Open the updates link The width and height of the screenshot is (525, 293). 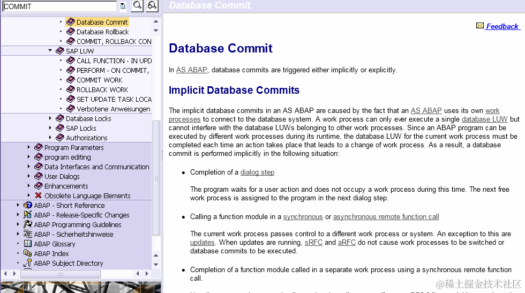coord(202,243)
